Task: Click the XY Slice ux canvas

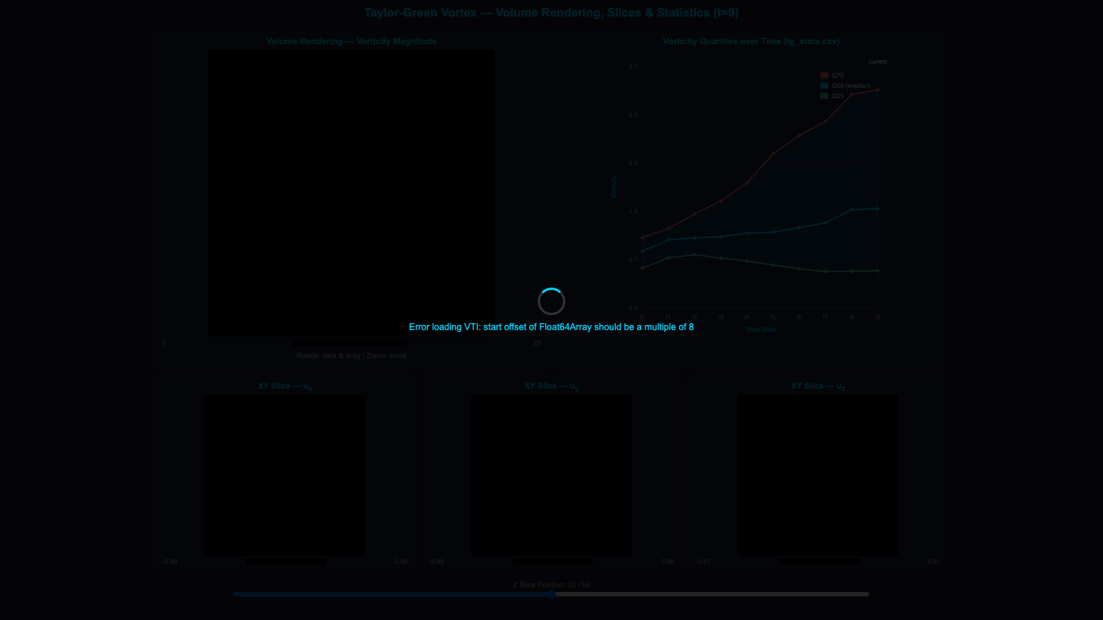Action: [x=285, y=475]
